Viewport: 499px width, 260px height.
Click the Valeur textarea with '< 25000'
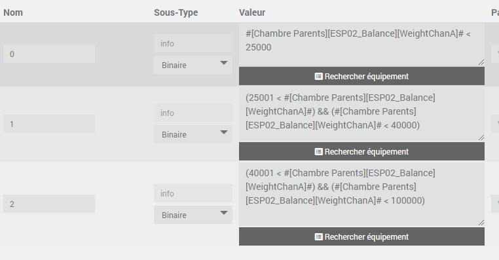click(362, 45)
